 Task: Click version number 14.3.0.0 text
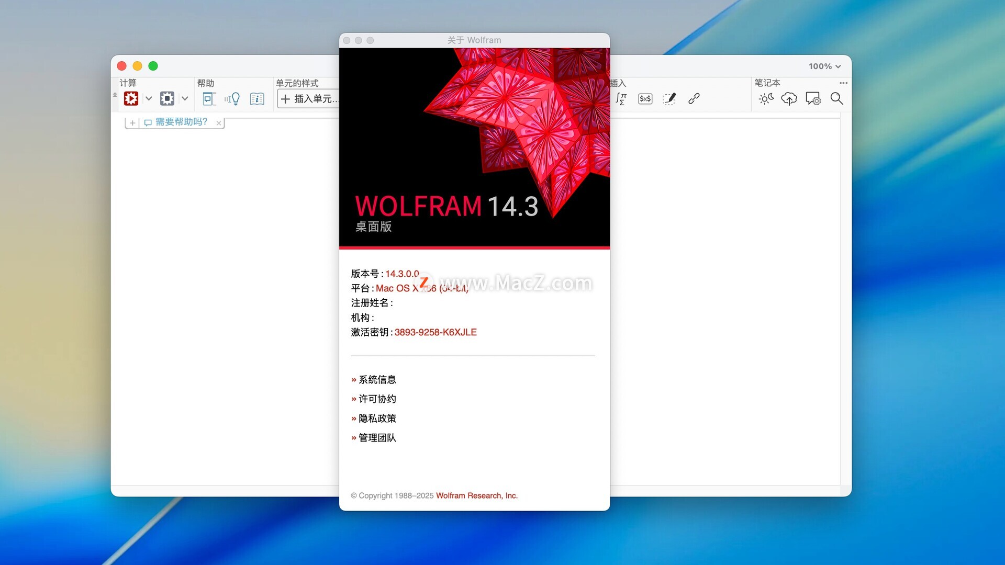(402, 274)
